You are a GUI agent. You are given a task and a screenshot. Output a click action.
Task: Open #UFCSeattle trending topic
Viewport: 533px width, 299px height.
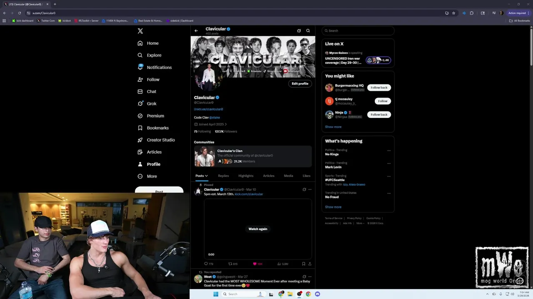pyautogui.click(x=335, y=180)
